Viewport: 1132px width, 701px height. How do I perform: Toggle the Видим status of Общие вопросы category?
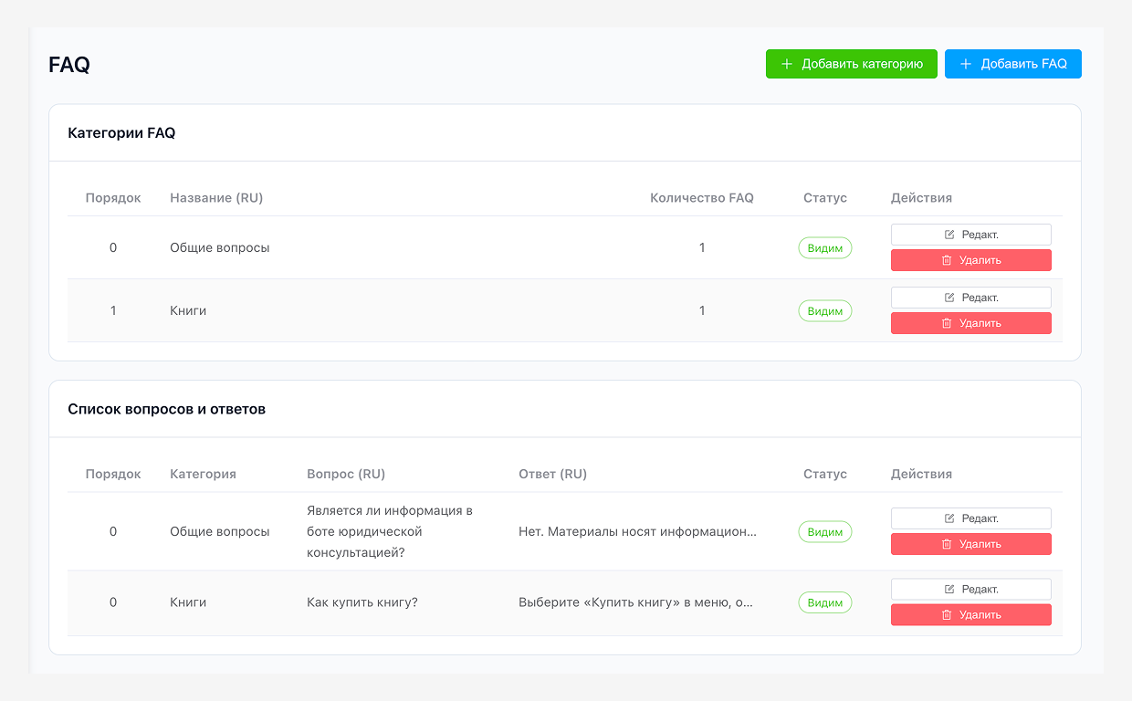click(825, 248)
